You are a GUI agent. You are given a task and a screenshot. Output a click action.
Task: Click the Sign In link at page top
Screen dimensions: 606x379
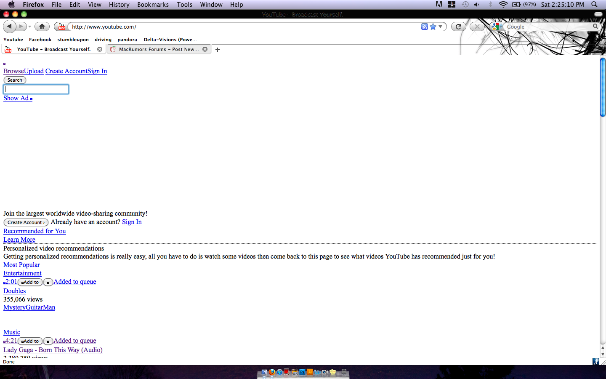pyautogui.click(x=97, y=71)
